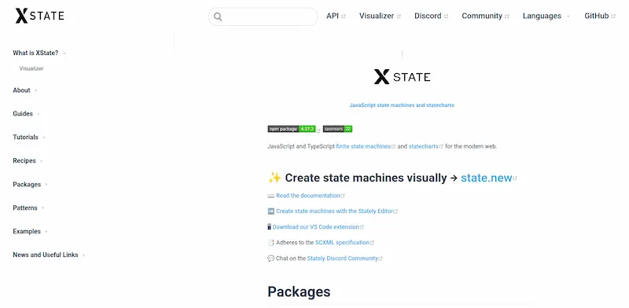The height and width of the screenshot is (308, 629).
Task: Click the speech bubble icon beside Chat on
Action: point(270,258)
